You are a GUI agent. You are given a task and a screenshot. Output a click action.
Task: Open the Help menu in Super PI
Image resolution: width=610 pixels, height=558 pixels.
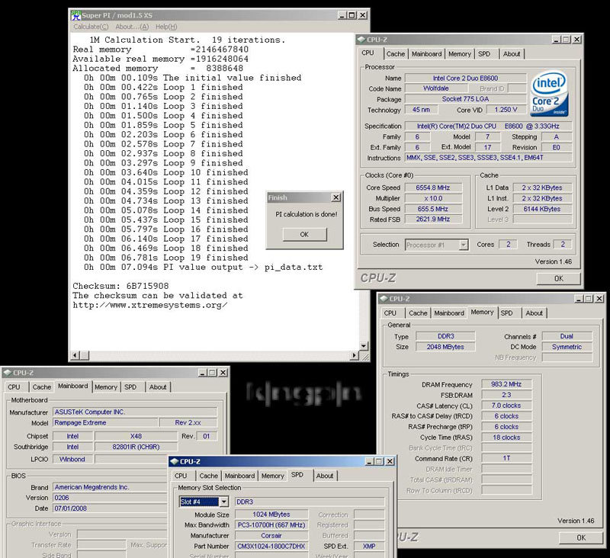pyautogui.click(x=166, y=27)
